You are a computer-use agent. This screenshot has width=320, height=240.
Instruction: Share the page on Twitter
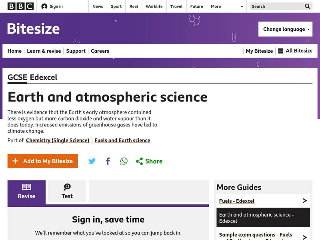(92, 161)
